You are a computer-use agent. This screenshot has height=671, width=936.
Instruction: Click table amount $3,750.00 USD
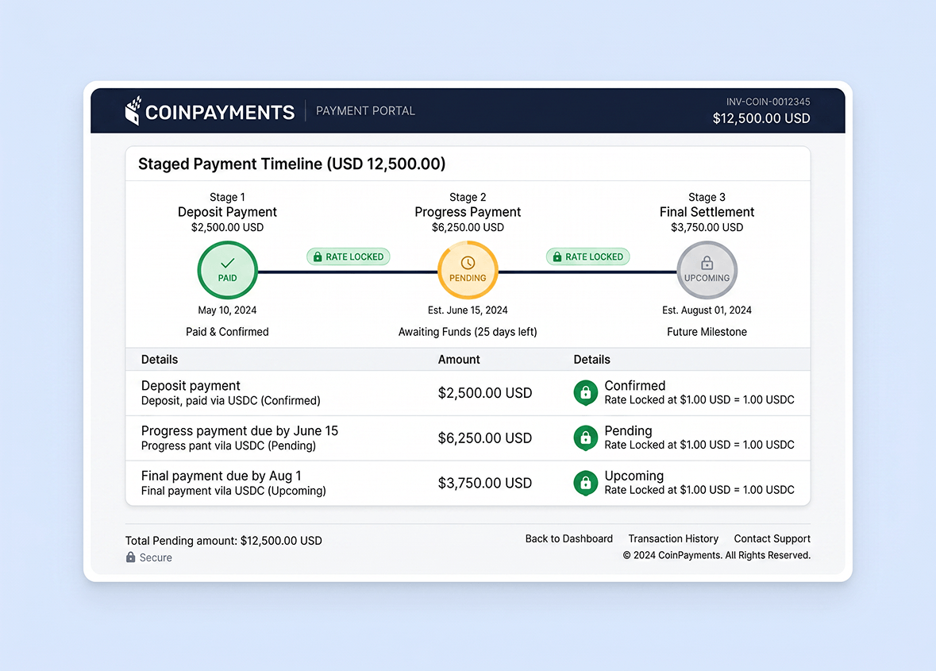coord(485,483)
